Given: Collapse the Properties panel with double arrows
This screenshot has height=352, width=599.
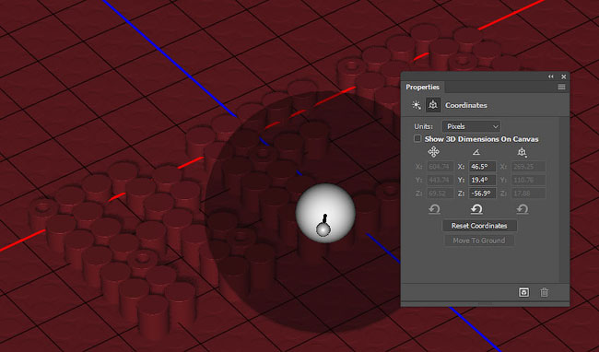Looking at the screenshot, I should click(550, 76).
